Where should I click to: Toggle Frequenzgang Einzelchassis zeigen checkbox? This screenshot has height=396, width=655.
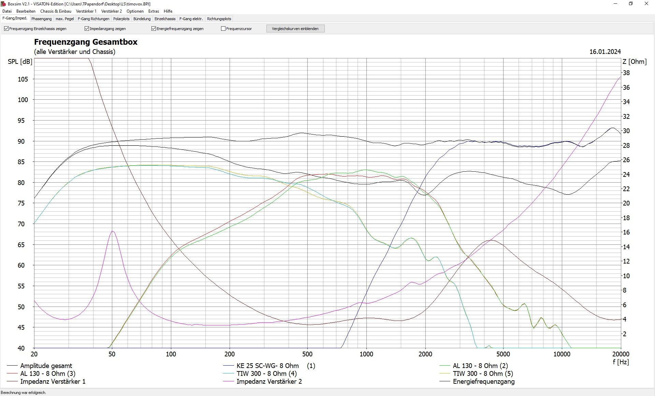click(x=6, y=29)
